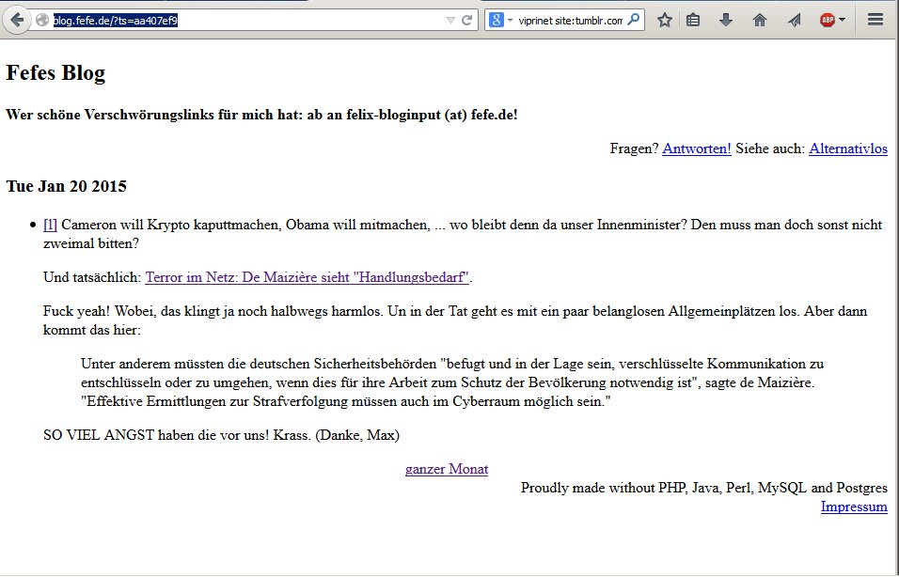This screenshot has width=899, height=577.
Task: Click the browser back arrow button
Action: point(17,20)
